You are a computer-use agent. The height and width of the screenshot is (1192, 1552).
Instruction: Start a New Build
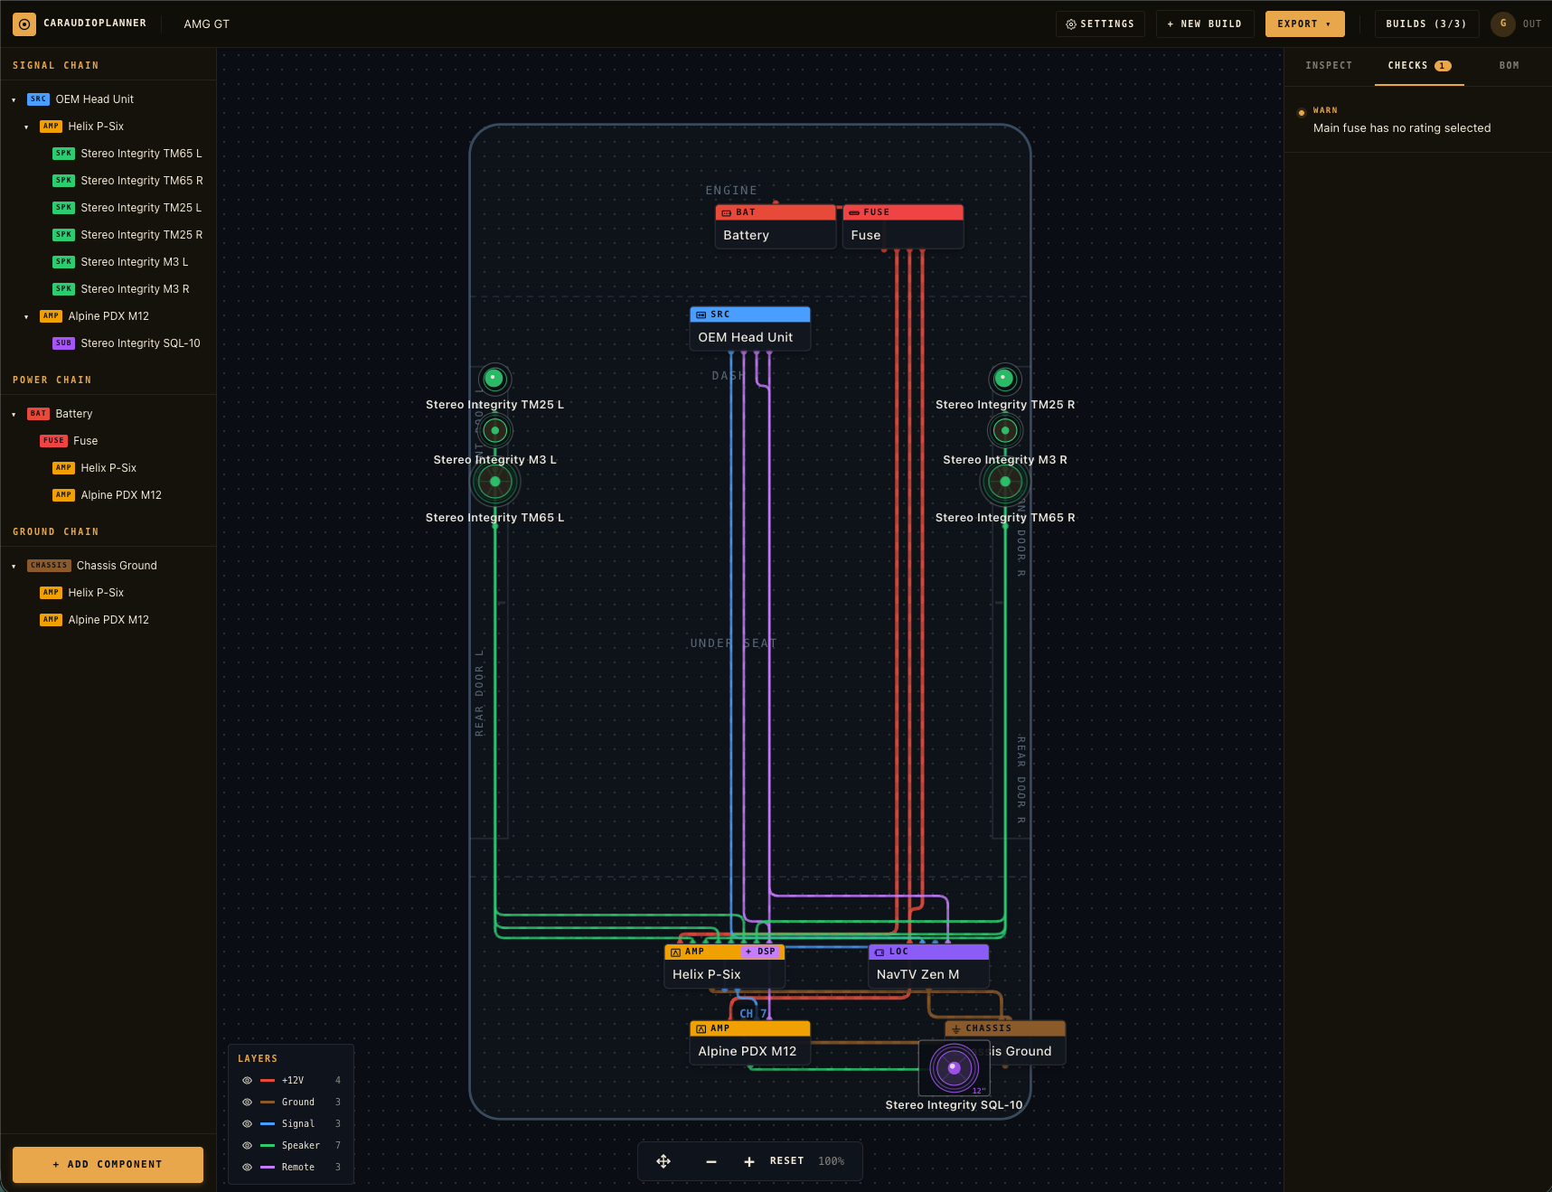[x=1204, y=24]
